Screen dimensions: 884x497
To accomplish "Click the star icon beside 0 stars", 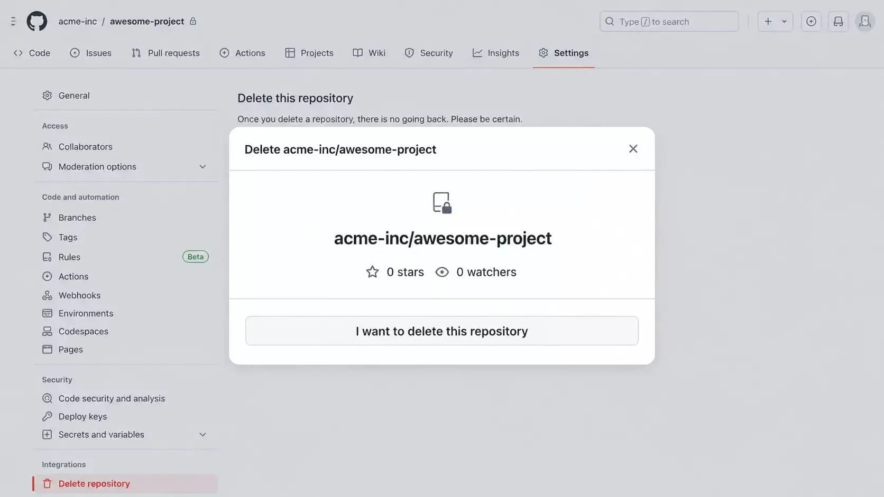I will 372,272.
